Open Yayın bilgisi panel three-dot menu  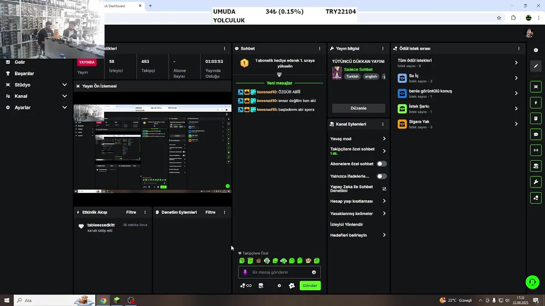coord(383,48)
